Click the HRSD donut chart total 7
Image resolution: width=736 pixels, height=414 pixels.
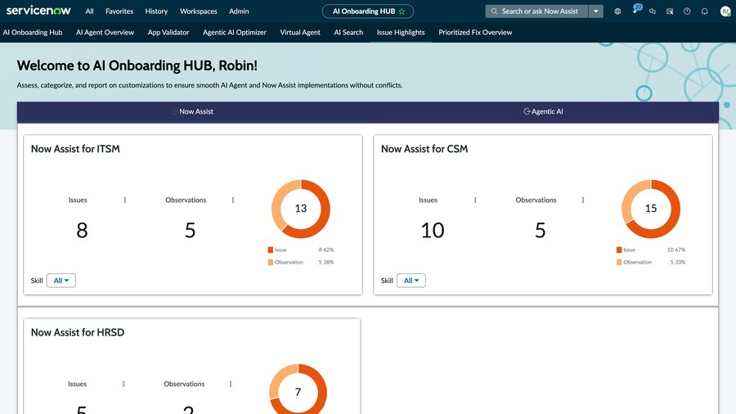point(298,392)
